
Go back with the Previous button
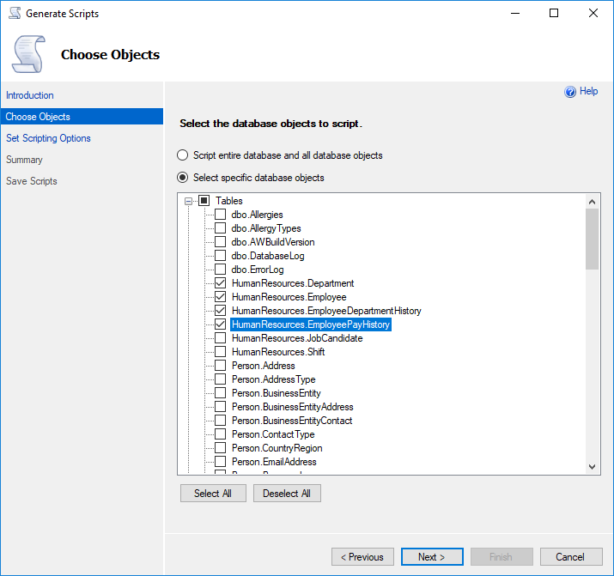coord(362,557)
